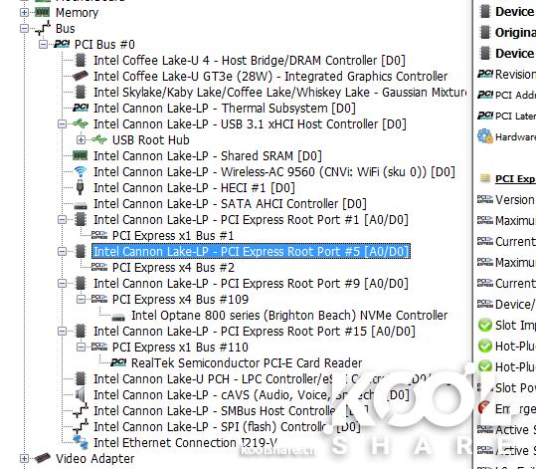The width and height of the screenshot is (536, 469).
Task: Click the PCI Express icon for x1 Bus #1
Action: point(99,236)
